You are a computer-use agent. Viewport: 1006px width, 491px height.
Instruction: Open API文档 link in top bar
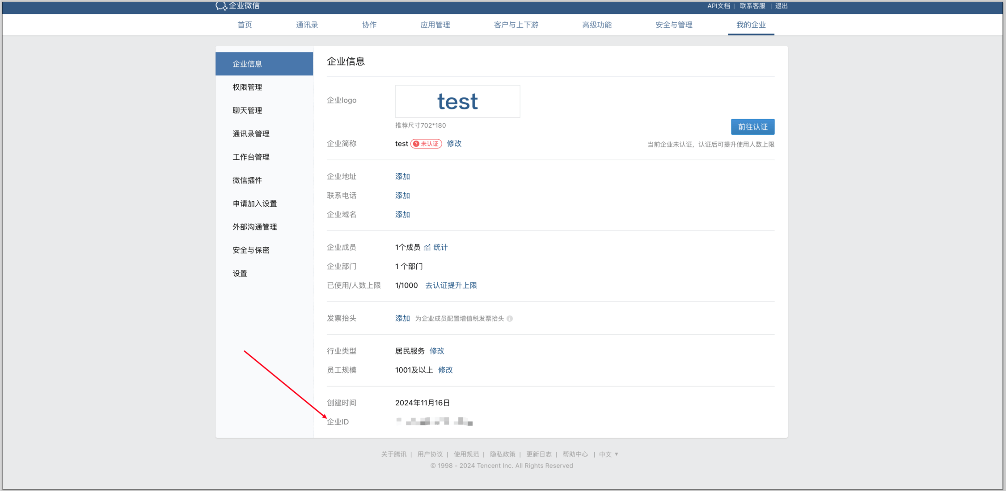click(x=718, y=6)
